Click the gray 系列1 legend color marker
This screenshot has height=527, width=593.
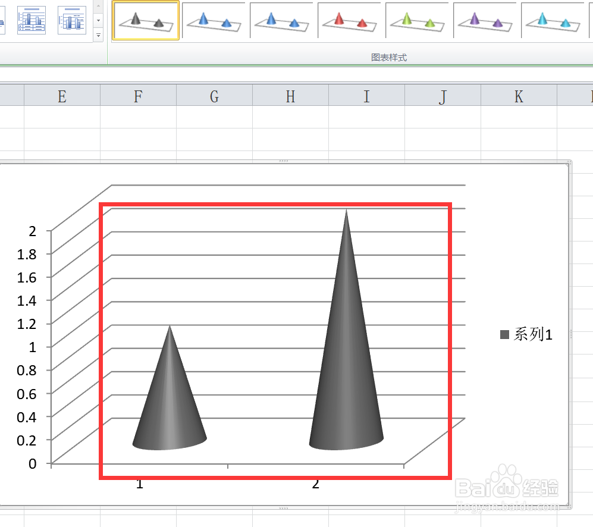tap(504, 334)
